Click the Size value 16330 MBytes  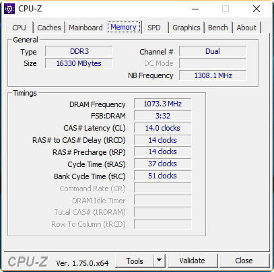79,63
